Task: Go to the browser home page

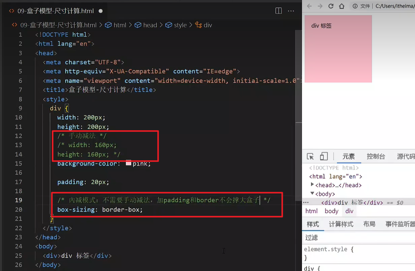Action: [x=342, y=6]
